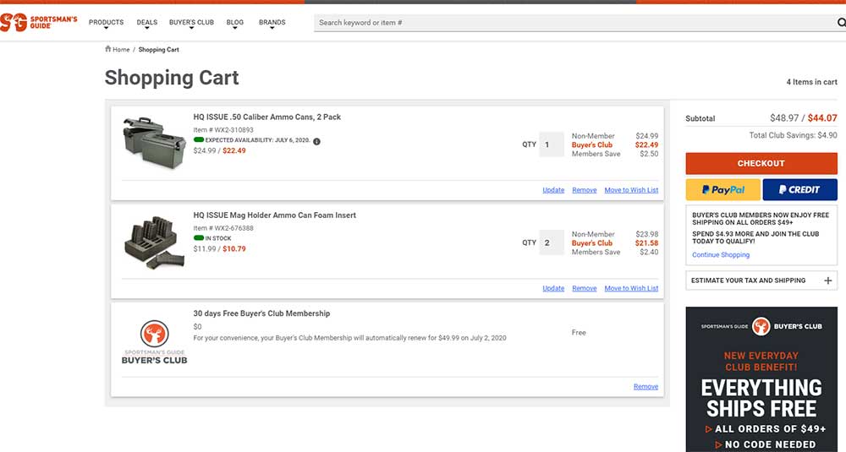Click availability info icon for Ammo Cans
The width and height of the screenshot is (846, 452).
(316, 141)
